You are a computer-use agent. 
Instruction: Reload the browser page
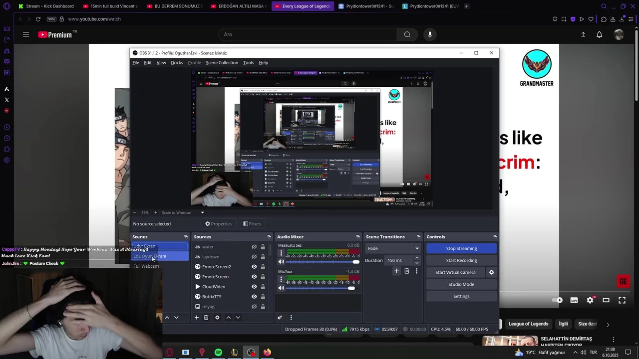pyautogui.click(x=38, y=19)
